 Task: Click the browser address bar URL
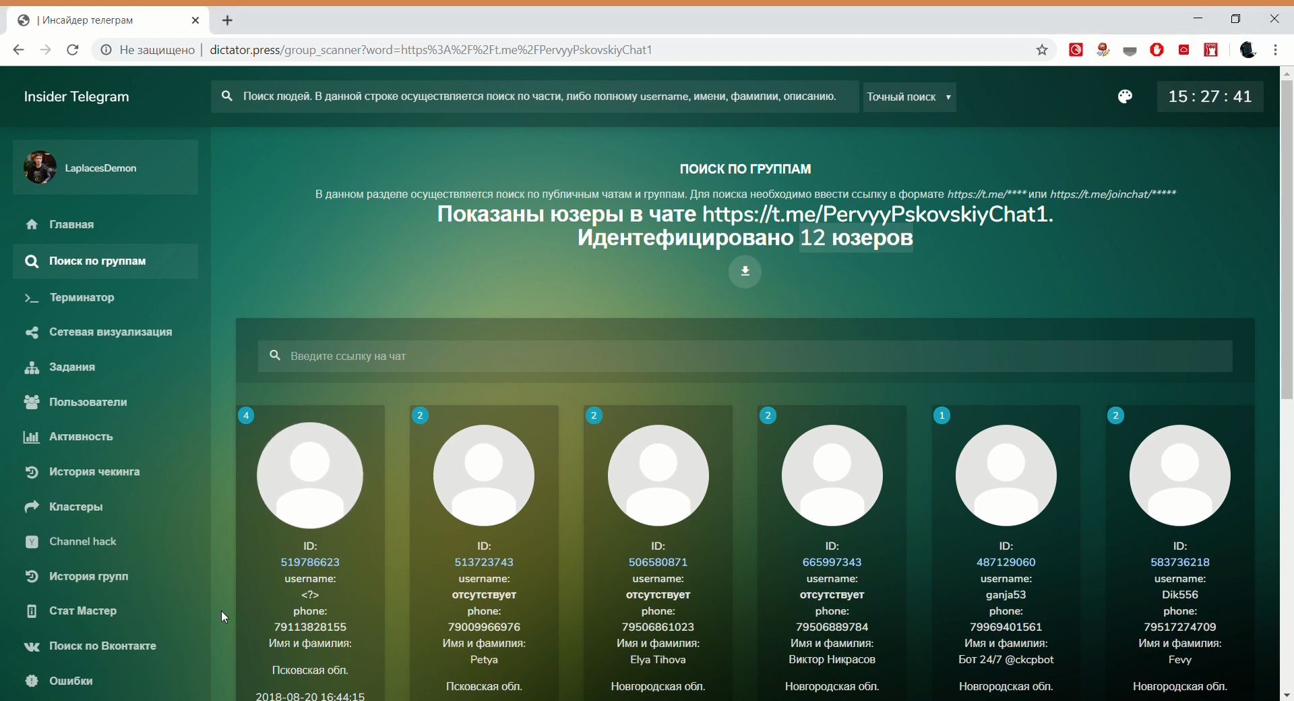[x=431, y=50]
